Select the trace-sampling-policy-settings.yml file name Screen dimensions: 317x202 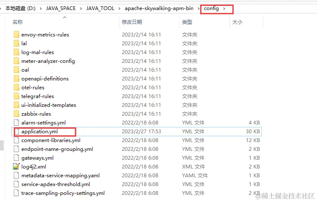coord(63,193)
